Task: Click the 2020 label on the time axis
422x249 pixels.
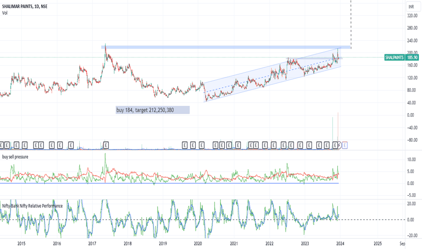Action: pos(198,244)
